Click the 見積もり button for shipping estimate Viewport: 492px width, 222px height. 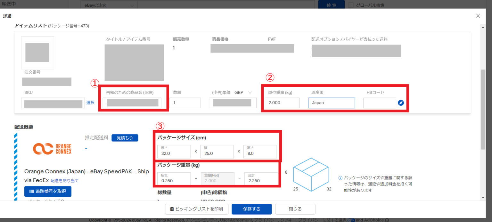[125, 138]
